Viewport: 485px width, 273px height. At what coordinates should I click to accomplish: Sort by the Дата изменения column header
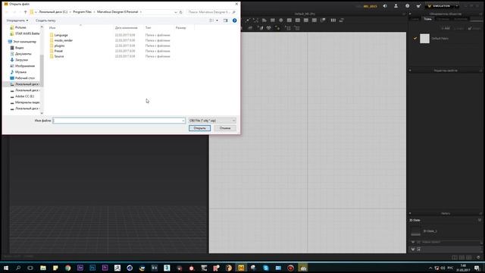click(127, 28)
